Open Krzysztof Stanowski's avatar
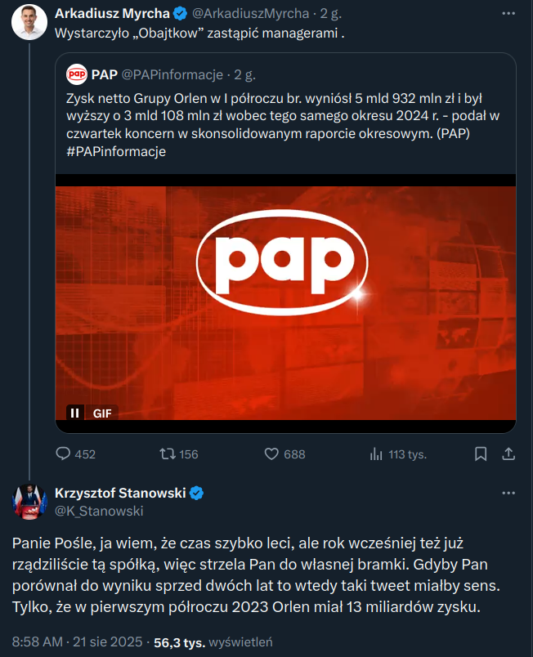The image size is (533, 657). (29, 501)
